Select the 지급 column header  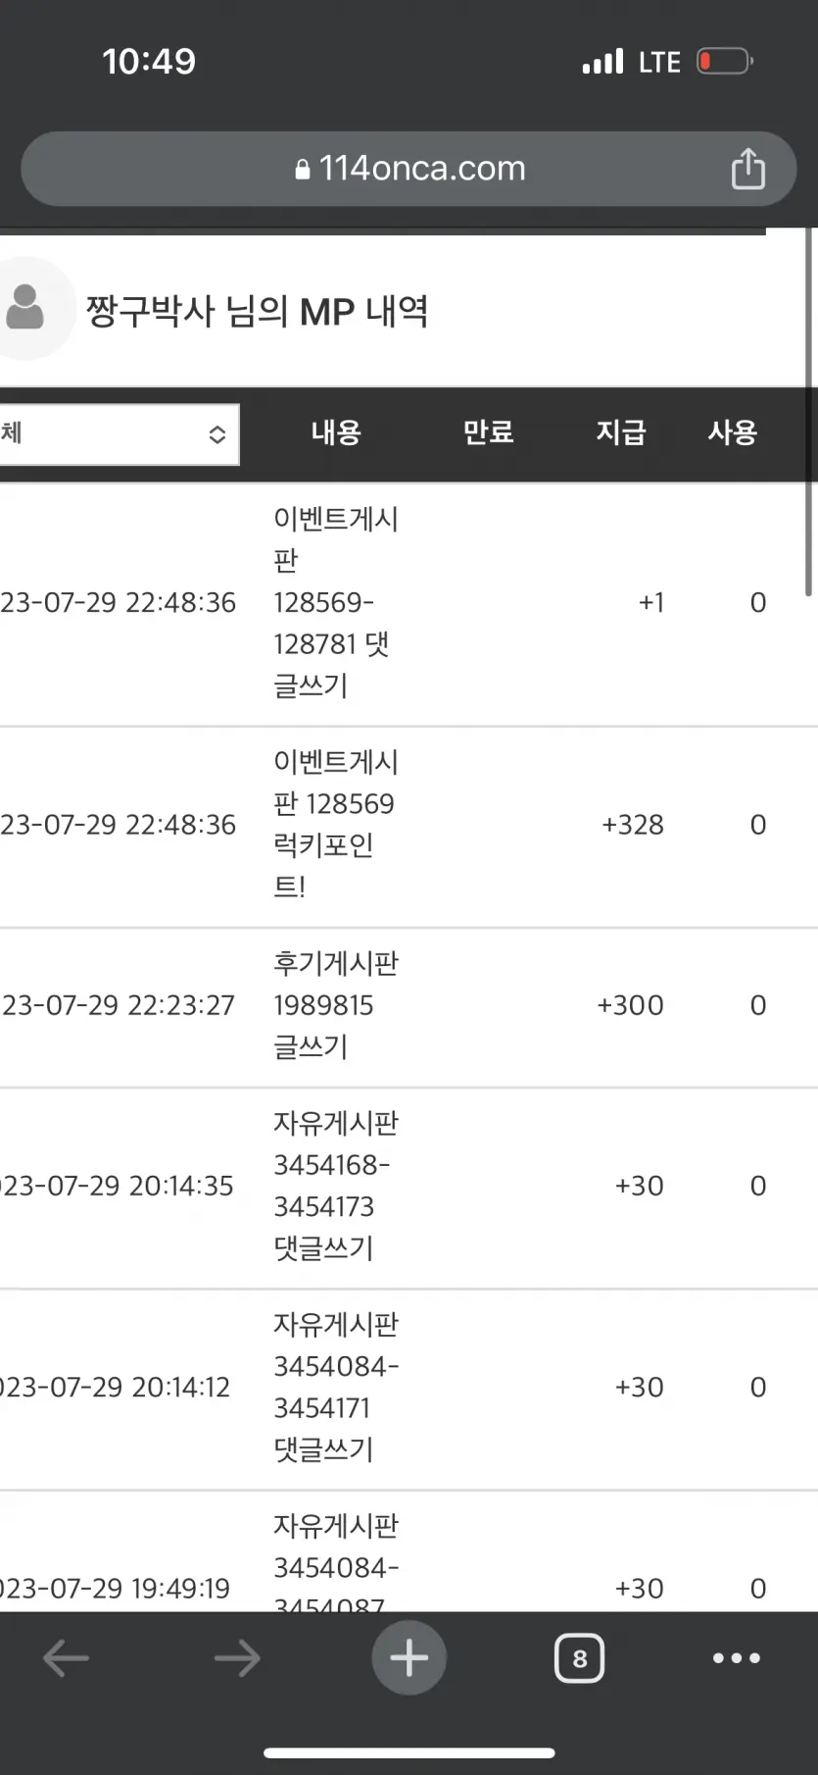point(621,432)
